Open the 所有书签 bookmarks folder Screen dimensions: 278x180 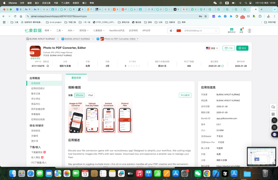(270, 22)
